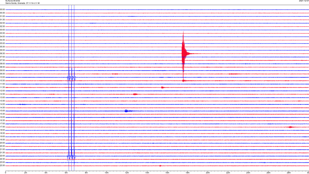Select the 10:30 time label
The image size is (309, 174).
pos(3,81)
